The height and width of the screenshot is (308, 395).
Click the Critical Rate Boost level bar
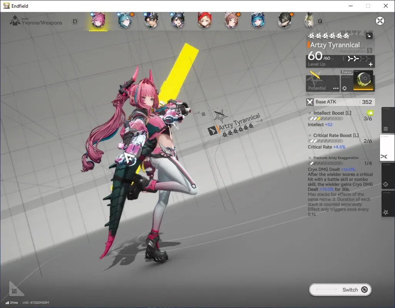[x=325, y=141]
